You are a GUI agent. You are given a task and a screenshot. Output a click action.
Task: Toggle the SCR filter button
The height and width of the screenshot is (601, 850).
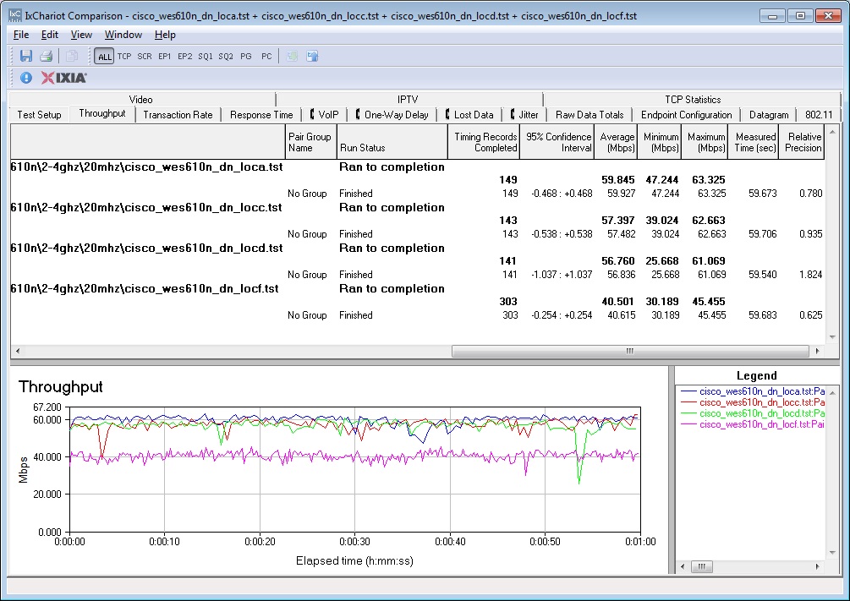tap(145, 57)
